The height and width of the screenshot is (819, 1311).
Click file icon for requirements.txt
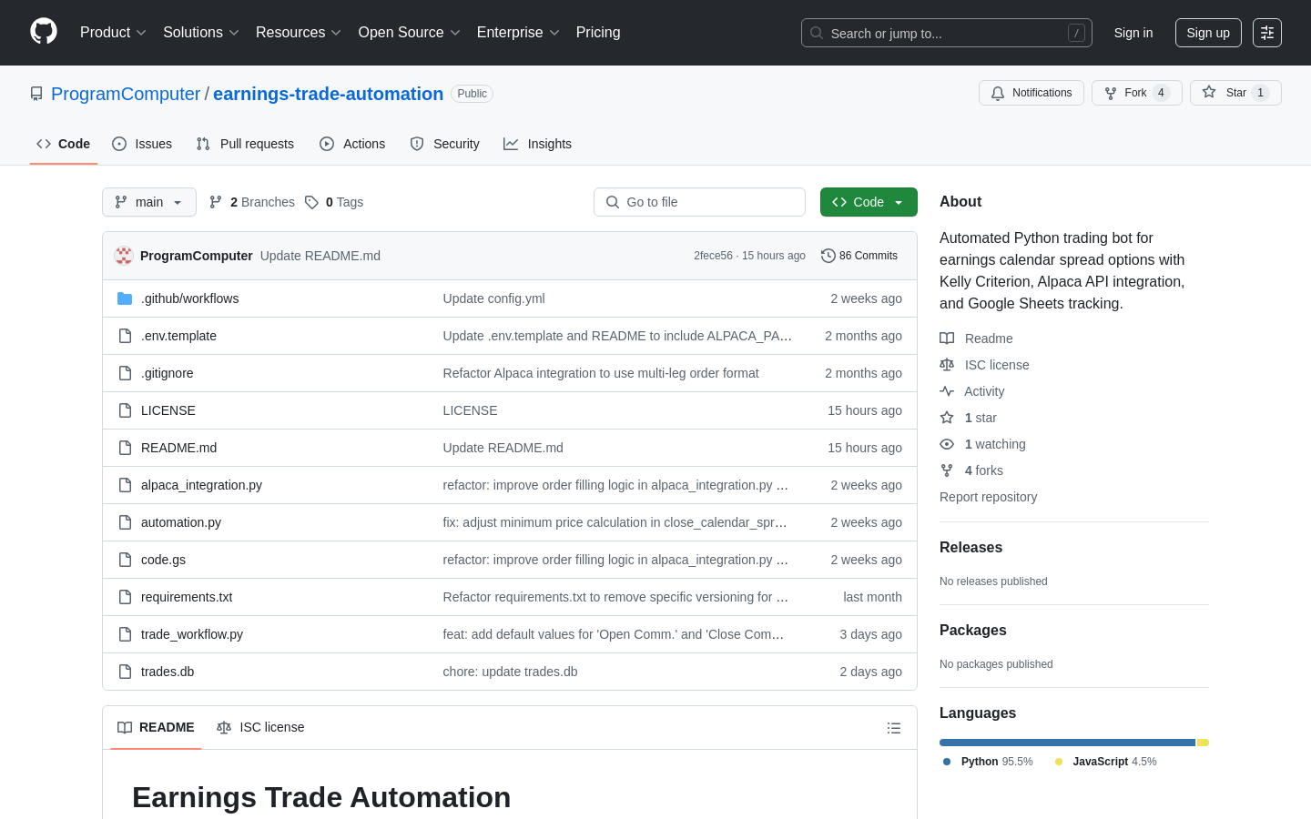tap(125, 597)
